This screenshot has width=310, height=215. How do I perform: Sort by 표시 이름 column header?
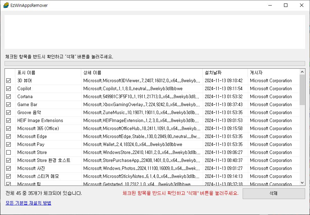coord(48,73)
